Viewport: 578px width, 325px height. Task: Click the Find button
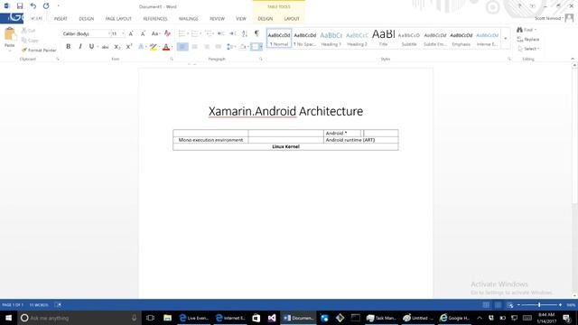click(x=527, y=30)
